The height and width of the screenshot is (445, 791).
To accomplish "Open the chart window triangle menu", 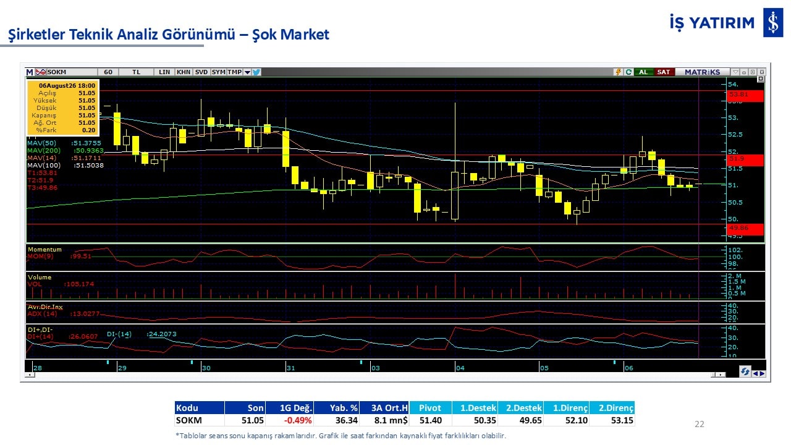I will [735, 72].
